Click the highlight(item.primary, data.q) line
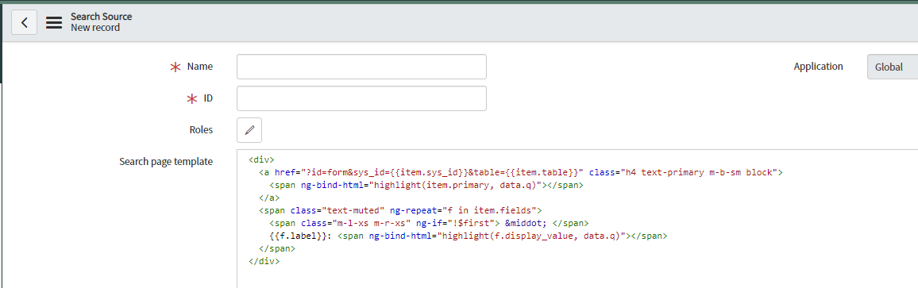Screen dimensions: 918x288 point(426,185)
